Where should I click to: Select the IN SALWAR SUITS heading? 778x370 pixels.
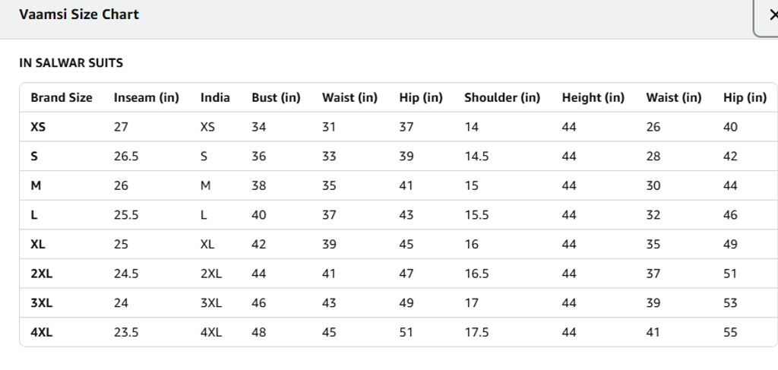pyautogui.click(x=71, y=63)
